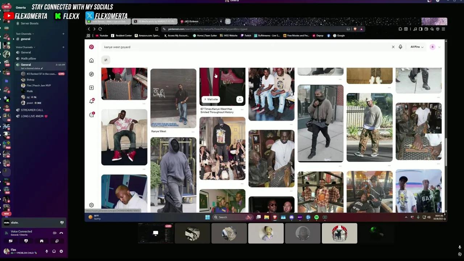Share the hovered pin with share icon

click(x=240, y=99)
